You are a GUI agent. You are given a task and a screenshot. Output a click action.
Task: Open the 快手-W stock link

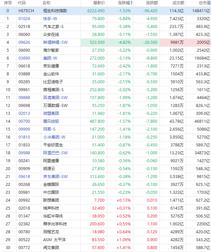tap(50, 19)
